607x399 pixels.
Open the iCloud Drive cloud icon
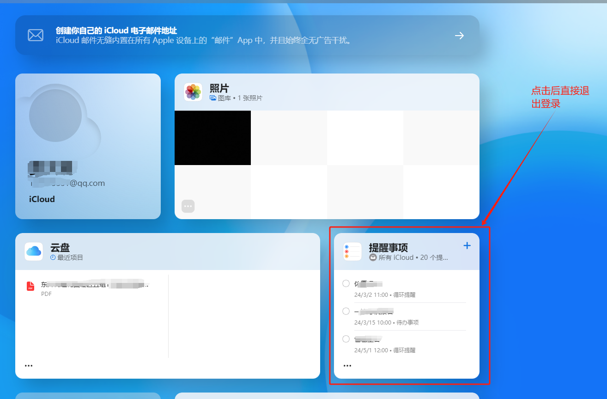[x=34, y=252]
